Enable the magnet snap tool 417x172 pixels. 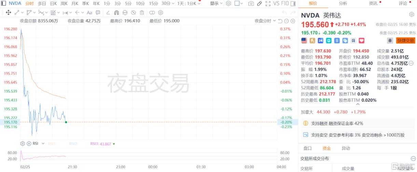(116, 13)
